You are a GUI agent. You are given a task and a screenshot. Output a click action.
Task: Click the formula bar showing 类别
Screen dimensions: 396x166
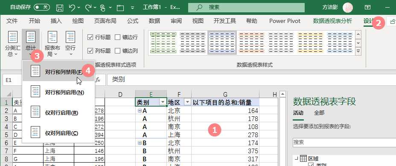[251, 80]
